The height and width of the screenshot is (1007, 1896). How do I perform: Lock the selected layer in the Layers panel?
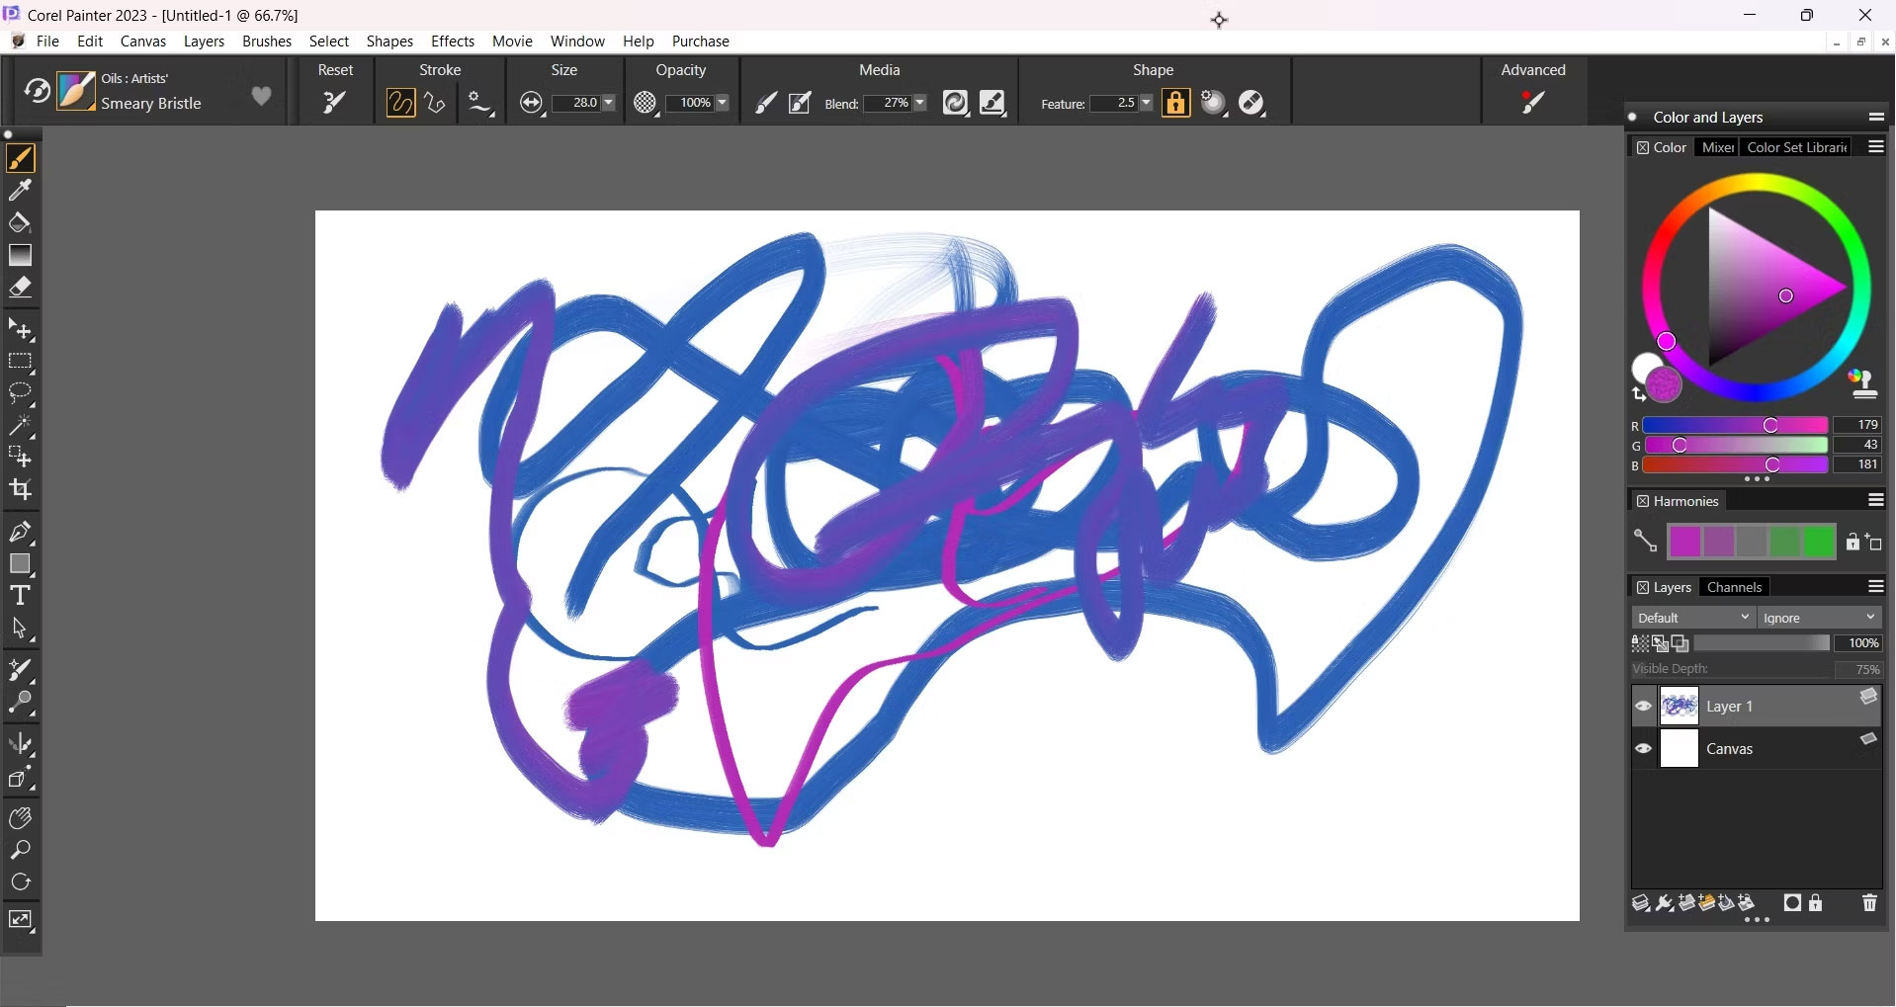point(1815,902)
